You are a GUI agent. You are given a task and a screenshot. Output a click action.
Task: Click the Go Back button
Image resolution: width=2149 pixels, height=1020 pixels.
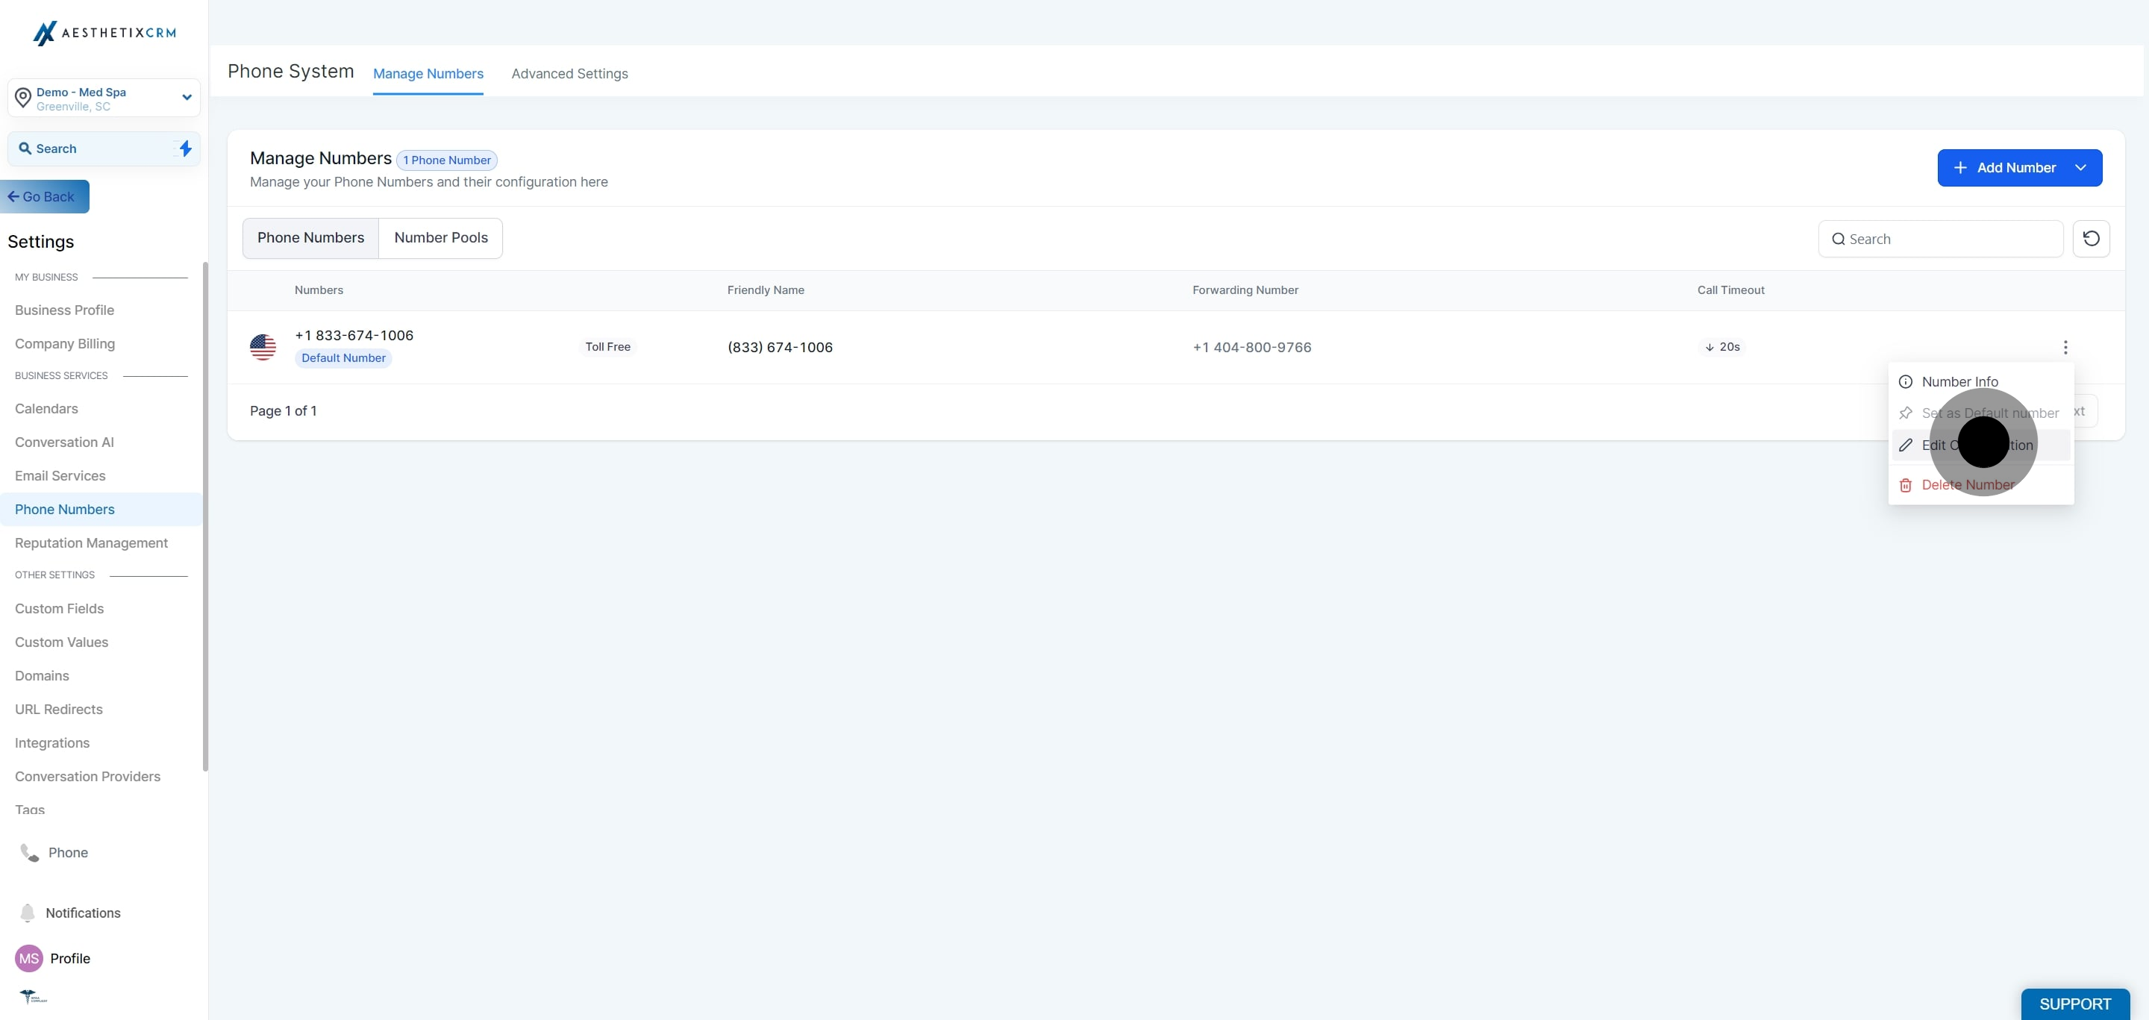pyautogui.click(x=43, y=196)
